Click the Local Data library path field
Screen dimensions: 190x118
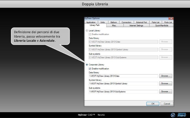click(123, 42)
